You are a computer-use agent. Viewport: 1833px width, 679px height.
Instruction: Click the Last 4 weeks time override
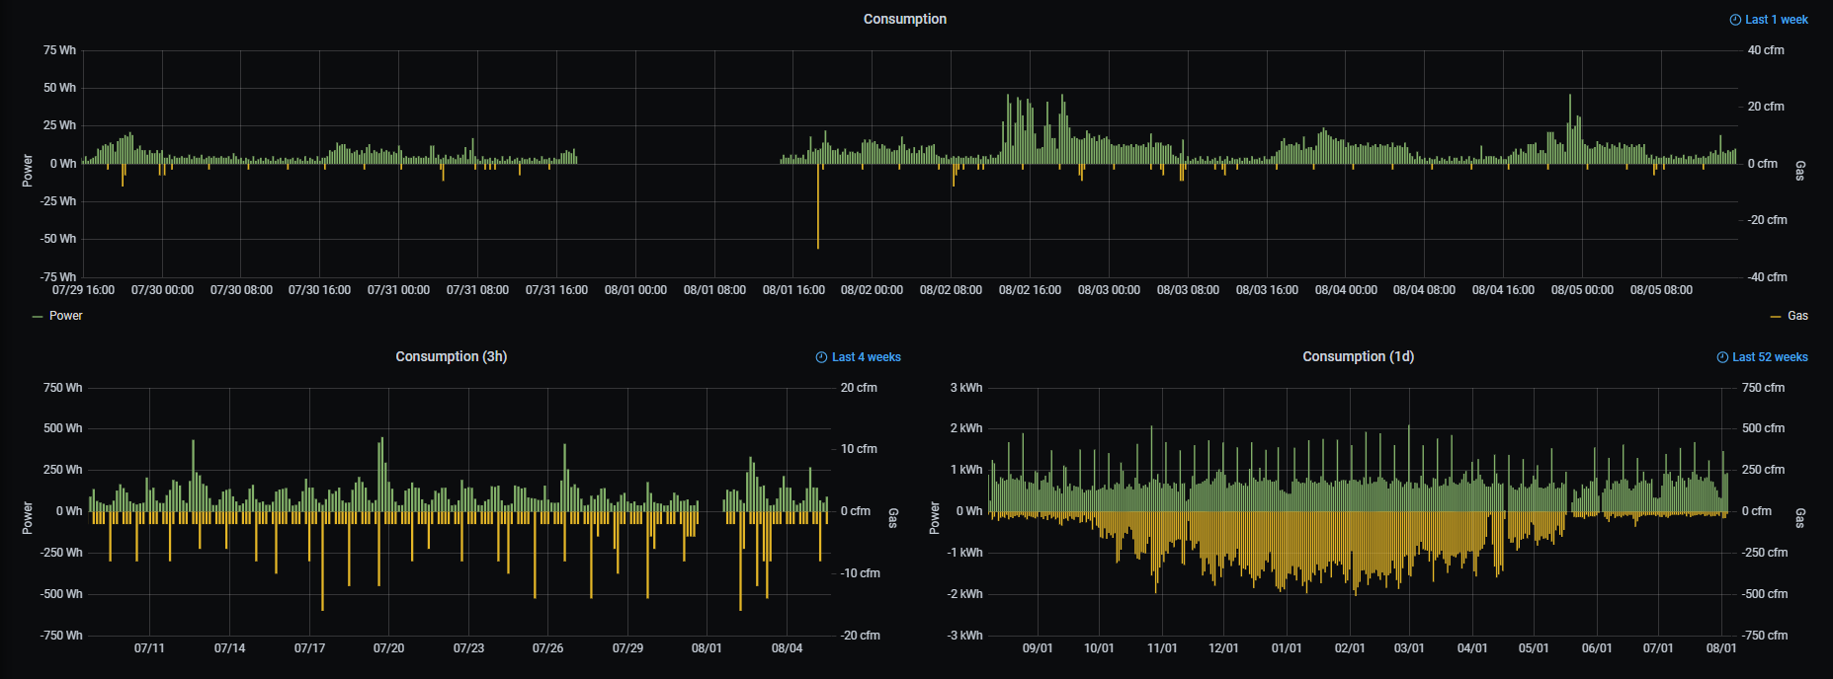[x=867, y=357]
